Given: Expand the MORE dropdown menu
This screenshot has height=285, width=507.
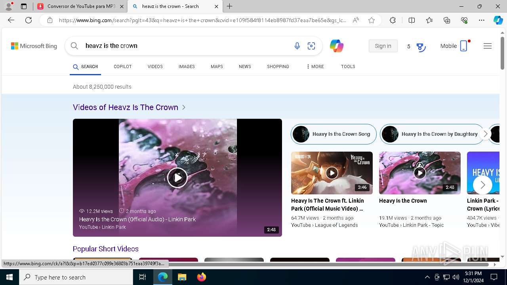Looking at the screenshot, I should point(315,66).
